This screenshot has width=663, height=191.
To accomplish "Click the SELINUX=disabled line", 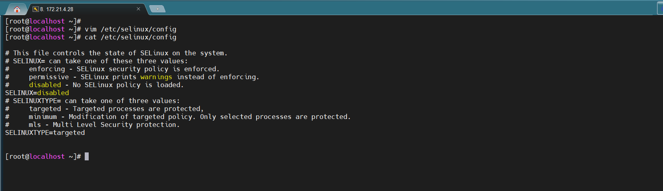I will tap(37, 93).
